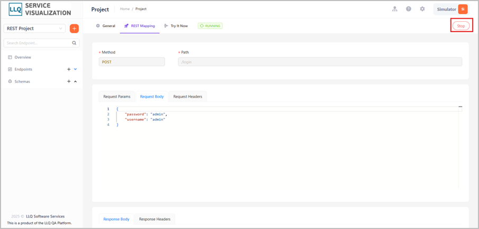Select the Response Body tab

pos(116,219)
